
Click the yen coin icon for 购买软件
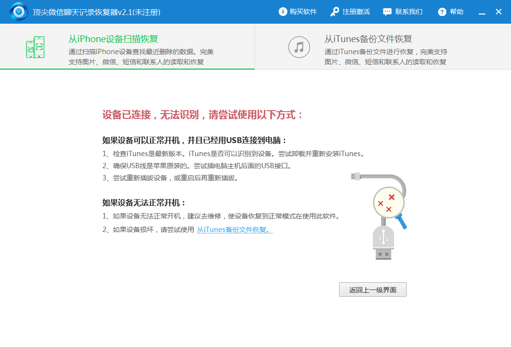coord(283,12)
